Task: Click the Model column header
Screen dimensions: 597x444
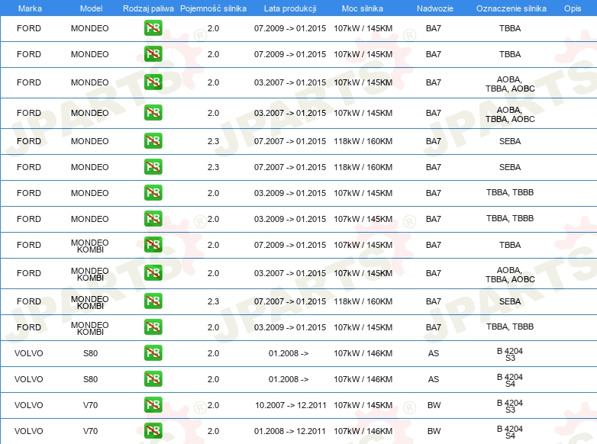Action: [91, 8]
